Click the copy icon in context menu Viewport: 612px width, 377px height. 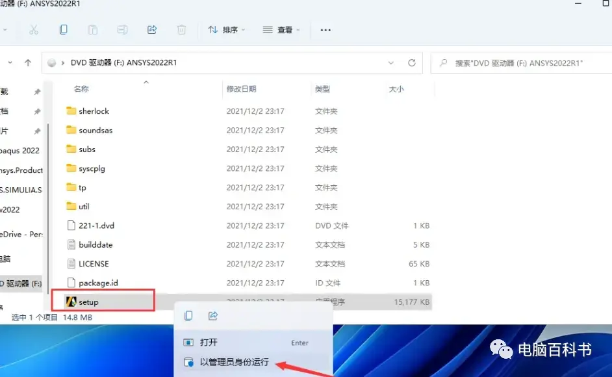coord(188,316)
